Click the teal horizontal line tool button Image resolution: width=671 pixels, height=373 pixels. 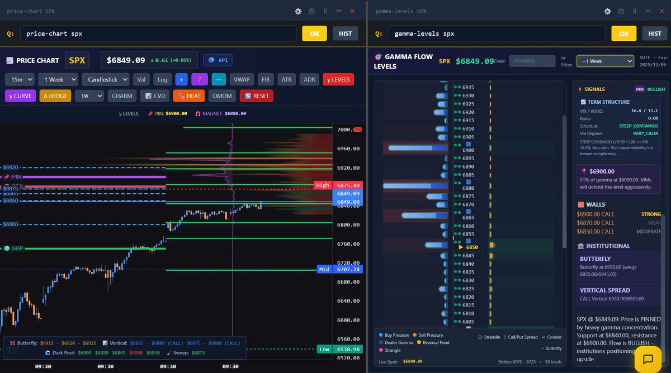219,80
